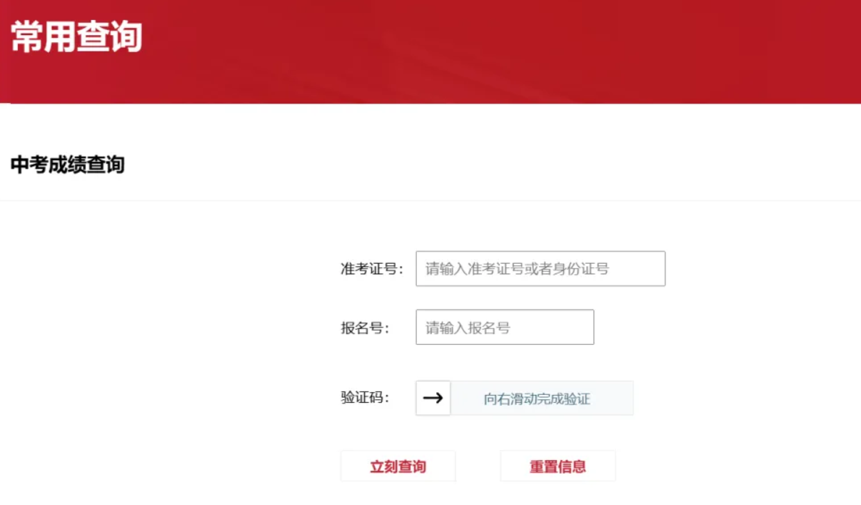Image resolution: width=861 pixels, height=505 pixels.
Task: Click the 请输入报名号 placeholder text
Action: [468, 328]
